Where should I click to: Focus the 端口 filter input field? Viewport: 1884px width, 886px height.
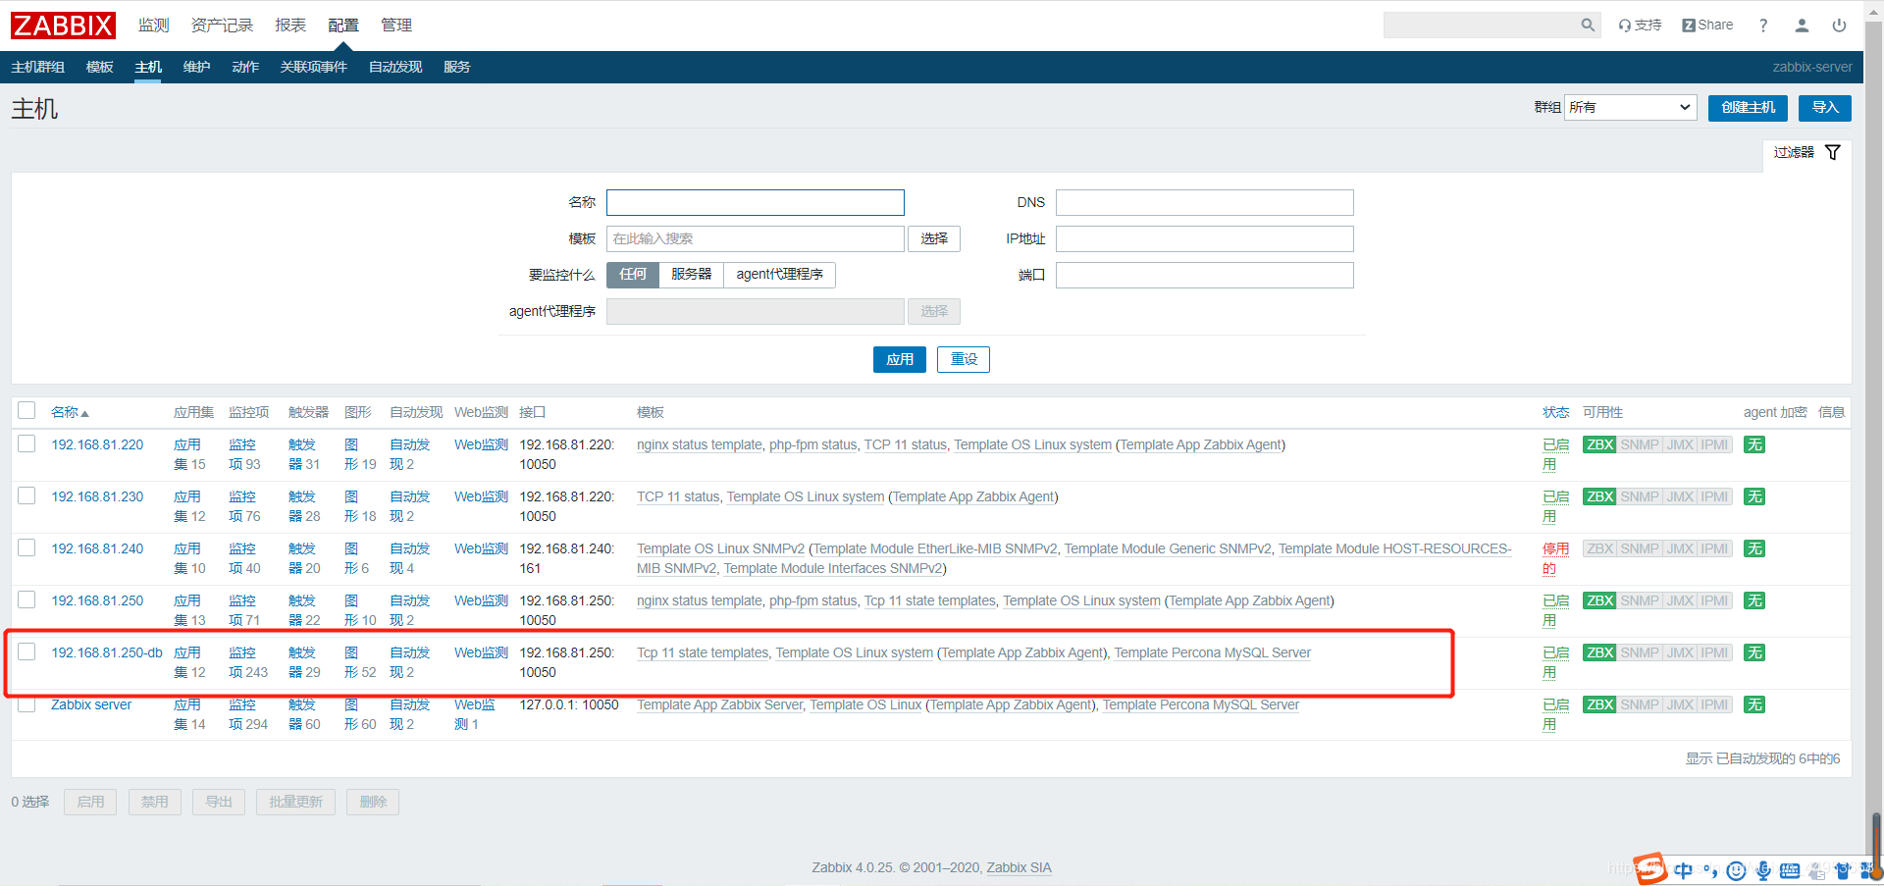pyautogui.click(x=1204, y=276)
